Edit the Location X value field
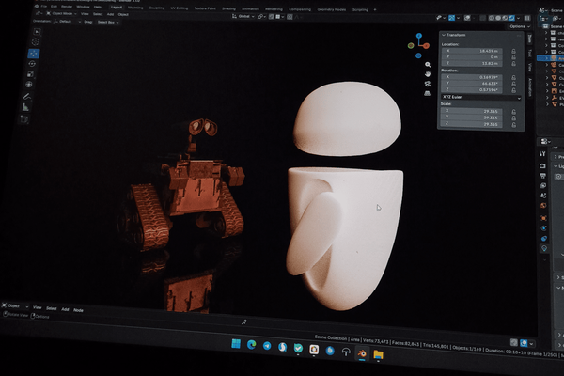This screenshot has width=564, height=376. tap(472, 51)
